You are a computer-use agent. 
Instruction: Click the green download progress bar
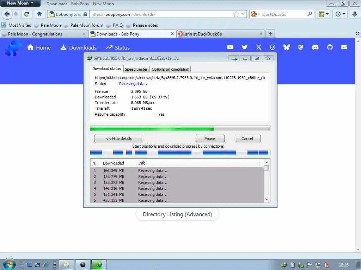pos(180,129)
